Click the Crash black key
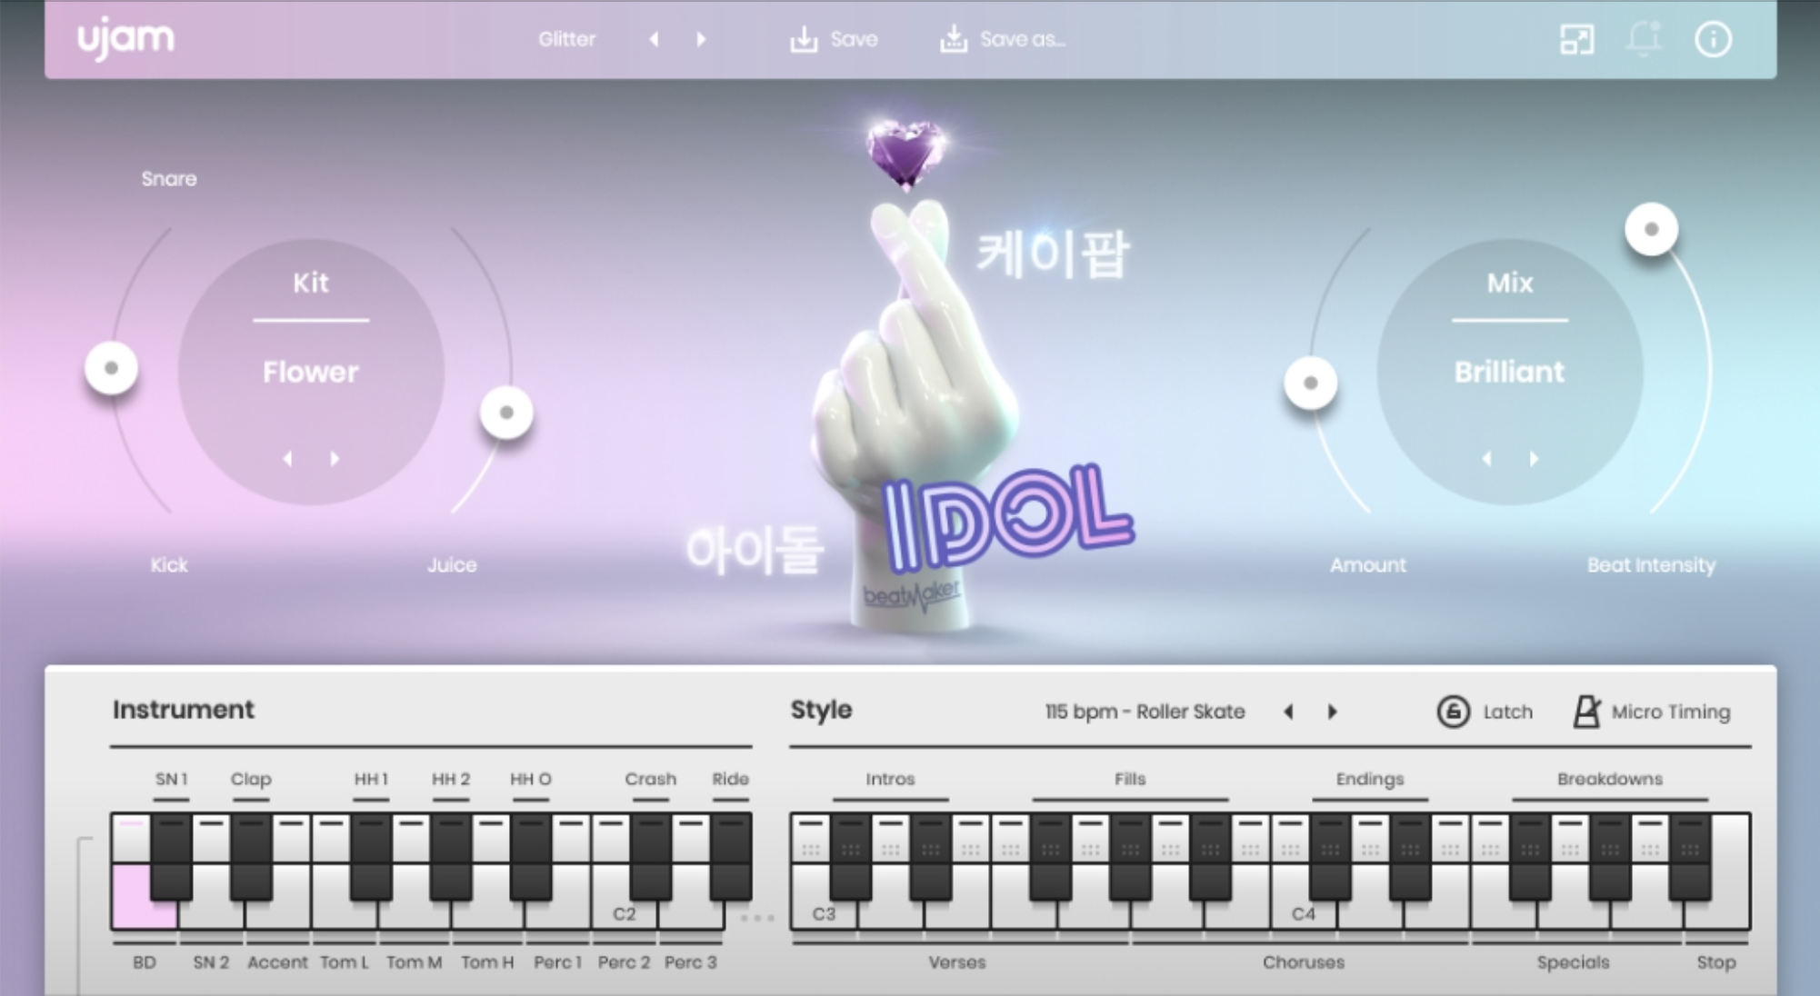1820x996 pixels. pyautogui.click(x=650, y=856)
